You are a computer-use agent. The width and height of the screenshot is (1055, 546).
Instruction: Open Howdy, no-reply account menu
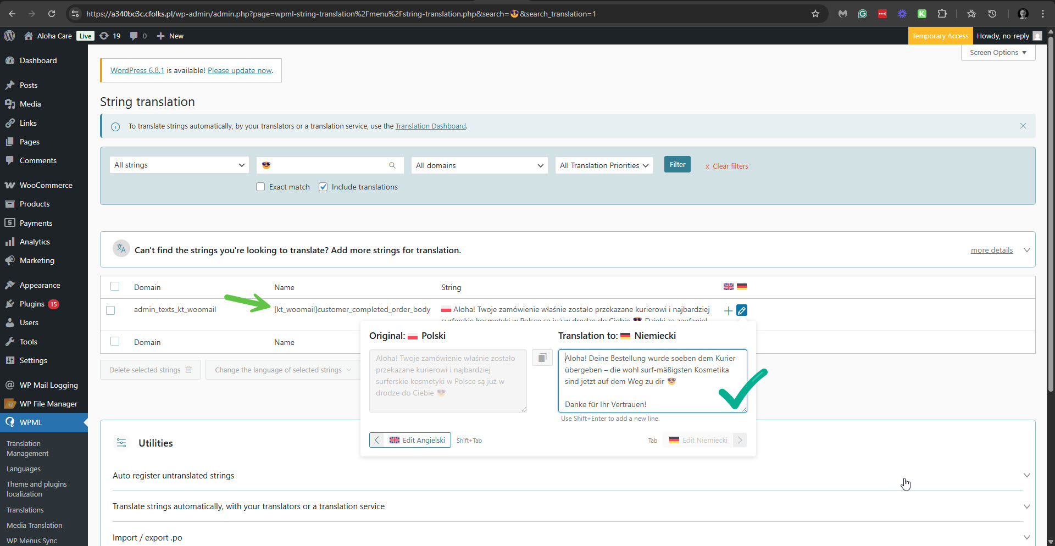point(1009,36)
